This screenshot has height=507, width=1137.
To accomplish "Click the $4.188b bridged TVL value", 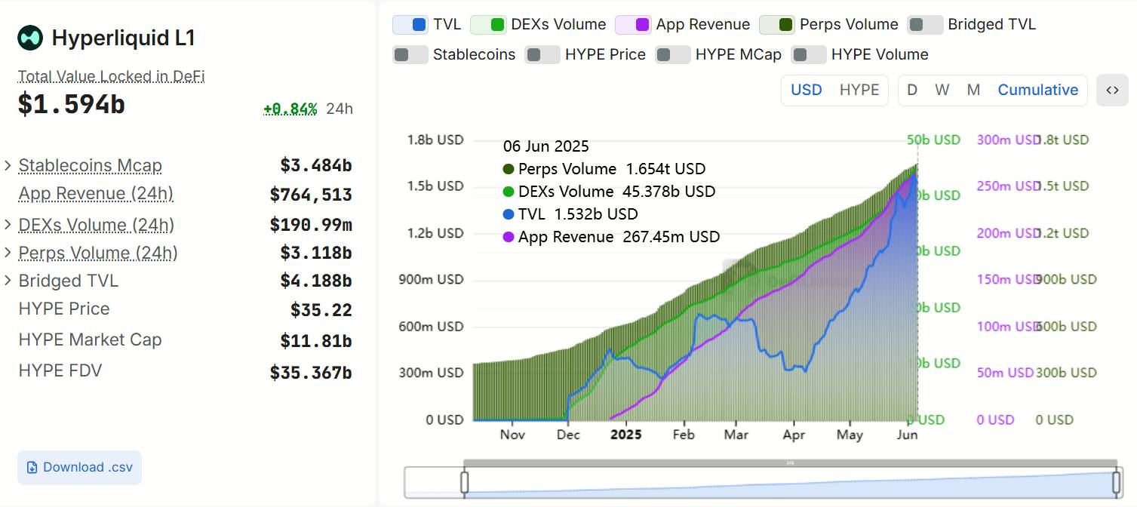I will pyautogui.click(x=316, y=281).
